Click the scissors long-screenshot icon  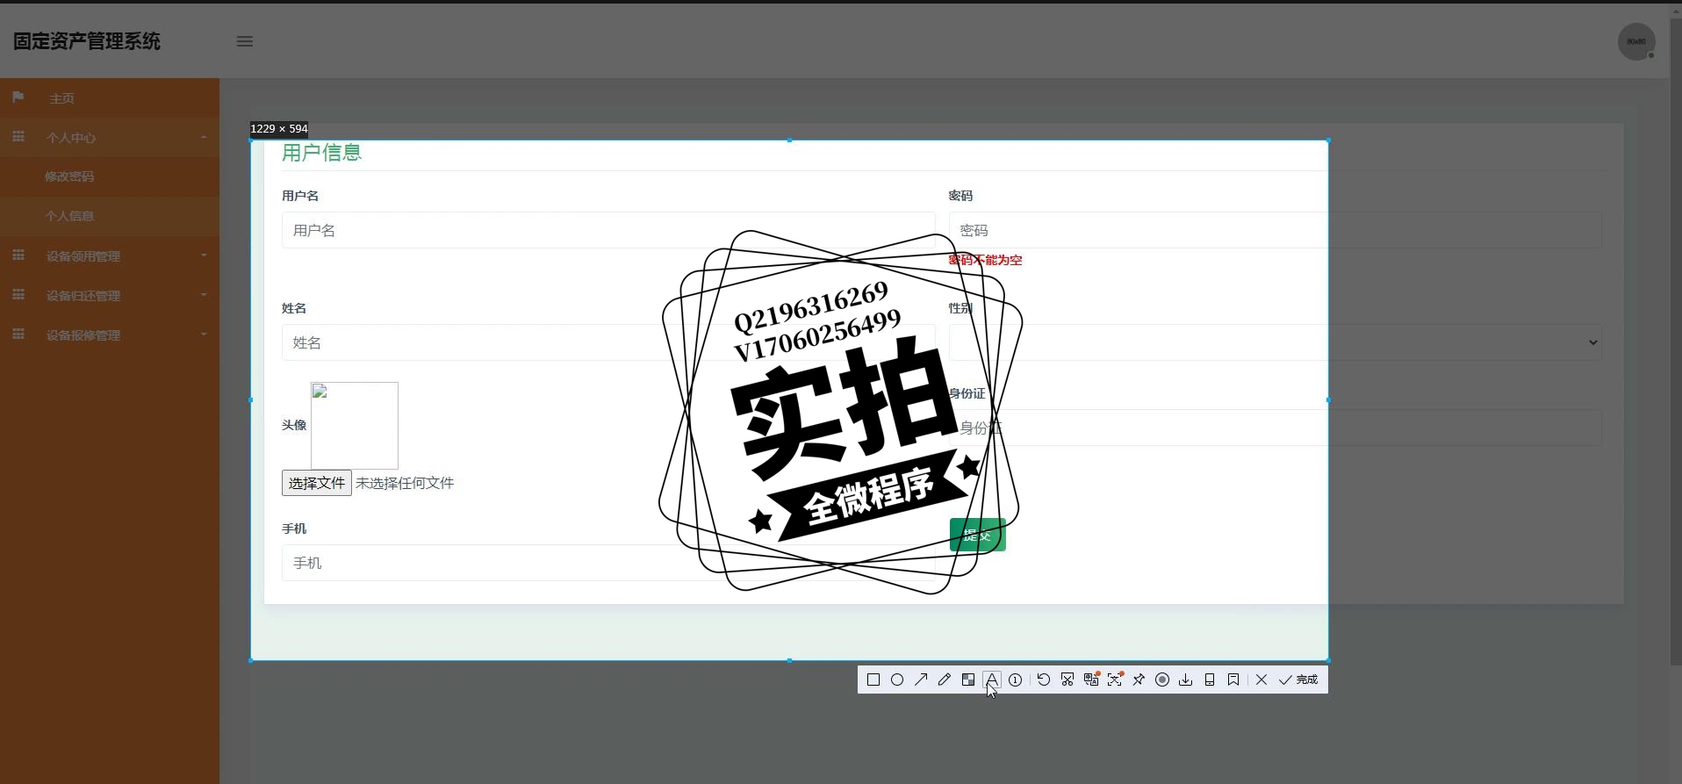click(1067, 680)
